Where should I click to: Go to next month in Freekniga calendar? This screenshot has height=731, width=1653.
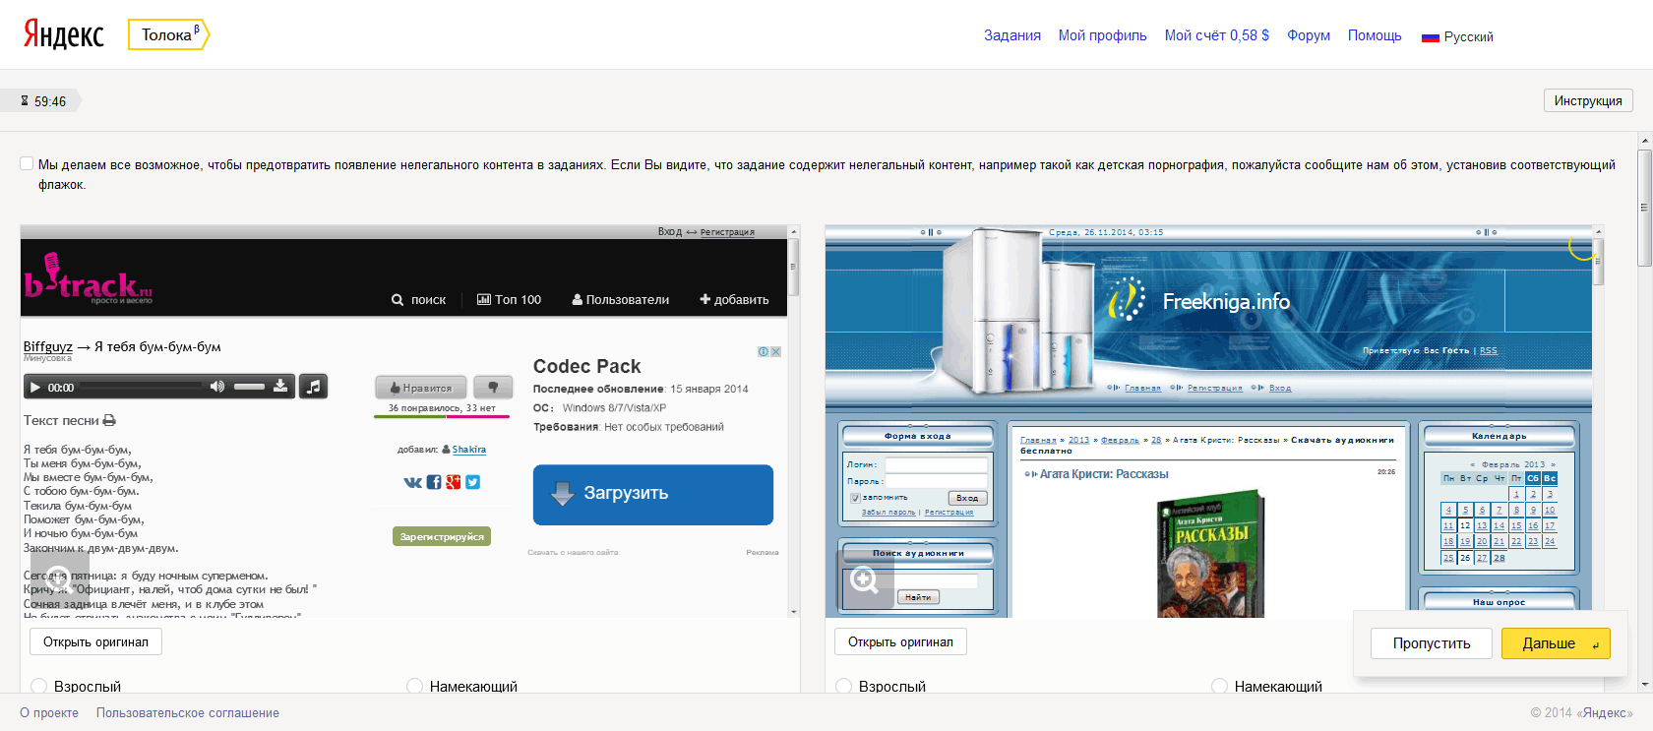1553,464
